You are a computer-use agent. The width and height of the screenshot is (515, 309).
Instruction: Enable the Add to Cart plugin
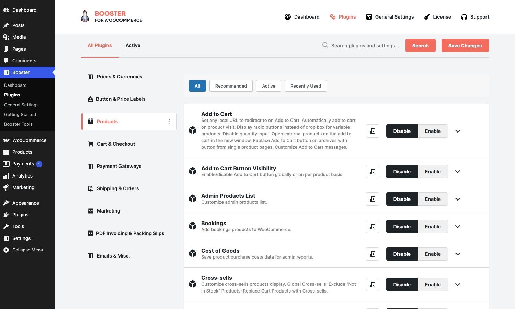[433, 131]
